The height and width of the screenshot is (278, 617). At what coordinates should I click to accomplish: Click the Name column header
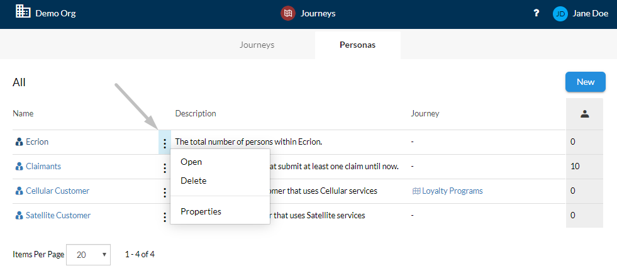coord(23,113)
